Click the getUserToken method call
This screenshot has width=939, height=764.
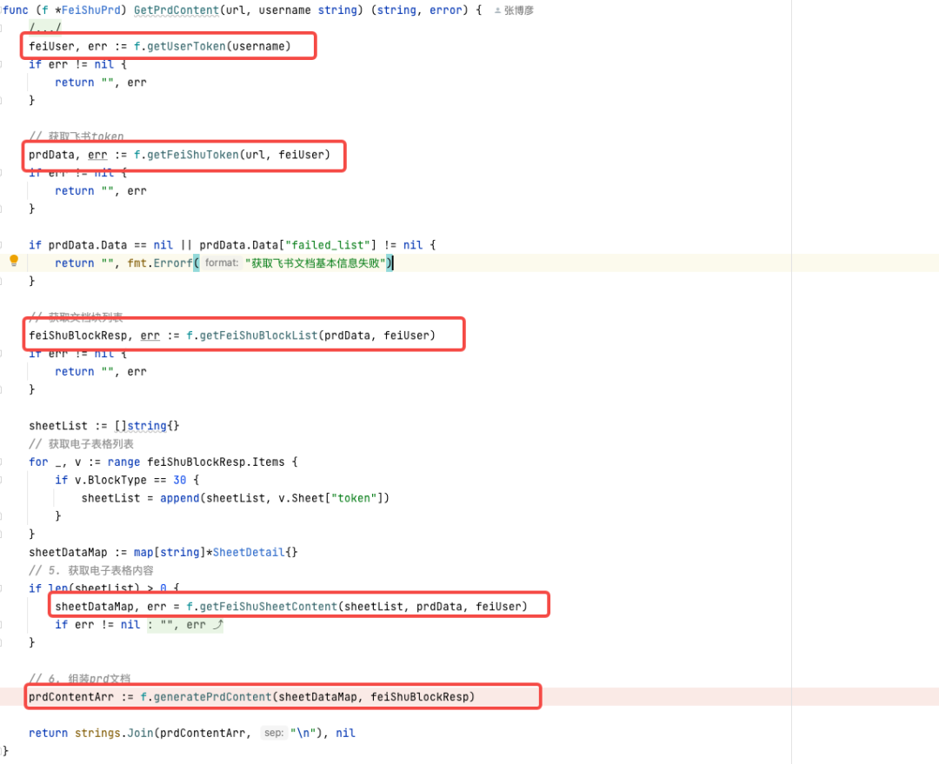(186, 46)
